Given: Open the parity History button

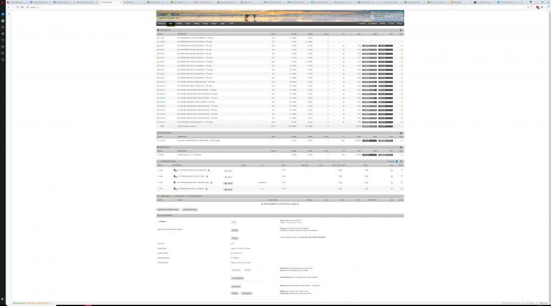Looking at the screenshot, I should (x=235, y=238).
